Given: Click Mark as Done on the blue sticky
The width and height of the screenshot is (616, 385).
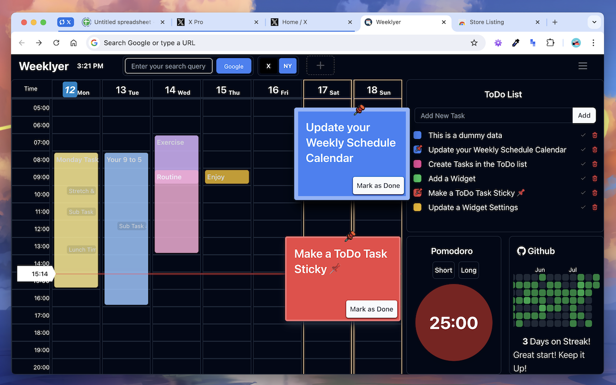Looking at the screenshot, I should tap(378, 185).
